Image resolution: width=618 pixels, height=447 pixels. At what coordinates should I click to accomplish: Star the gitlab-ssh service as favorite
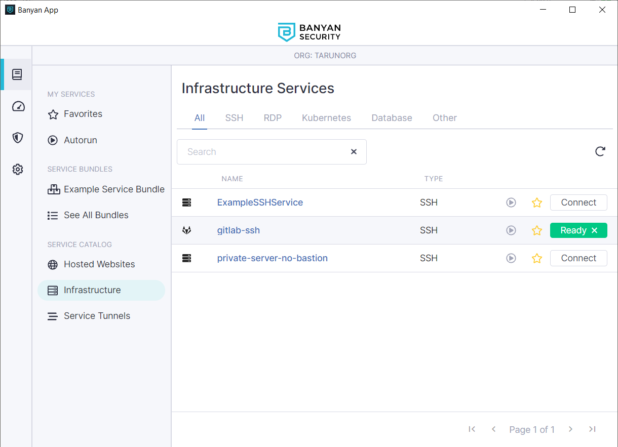pyautogui.click(x=537, y=230)
